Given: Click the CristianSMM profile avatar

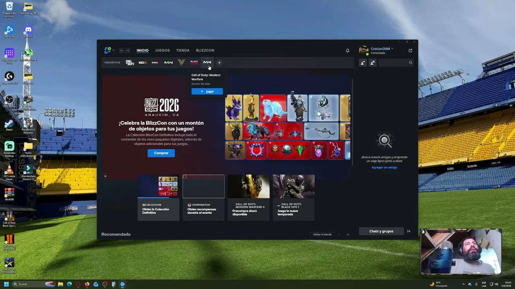Looking at the screenshot, I should point(364,50).
